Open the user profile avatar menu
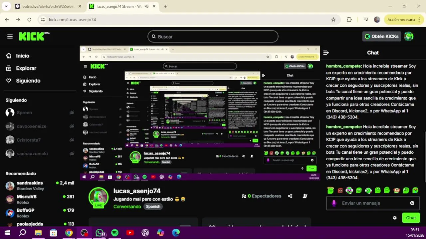Screen dimensions: 426x239 [x=409, y=37]
